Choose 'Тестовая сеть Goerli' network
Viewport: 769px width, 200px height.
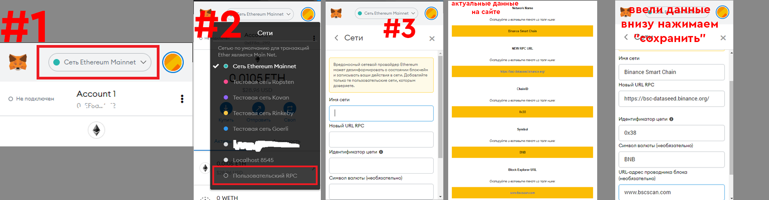(261, 129)
